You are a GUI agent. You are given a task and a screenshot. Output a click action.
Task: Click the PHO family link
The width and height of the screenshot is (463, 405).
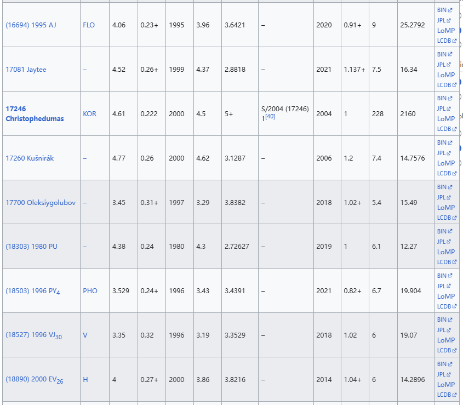click(90, 291)
